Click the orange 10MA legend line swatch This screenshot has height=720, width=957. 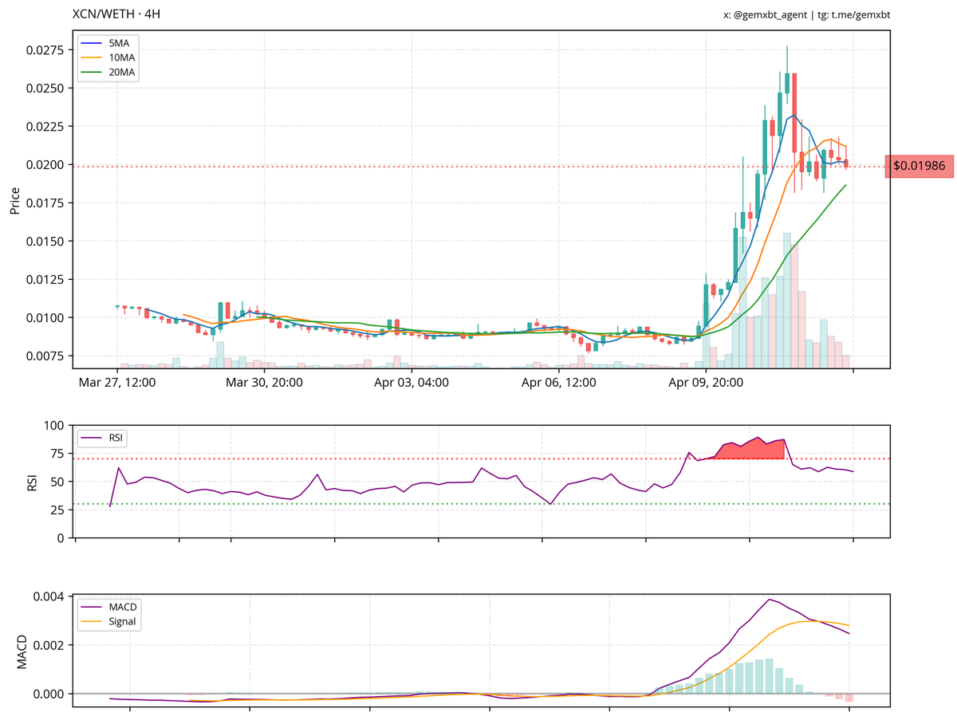point(90,58)
